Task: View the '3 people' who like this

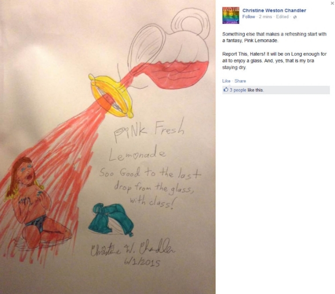Action: click(238, 90)
